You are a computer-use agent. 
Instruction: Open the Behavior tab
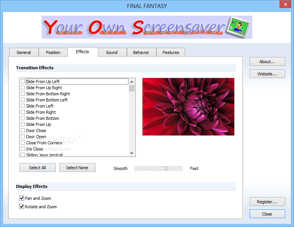[141, 52]
